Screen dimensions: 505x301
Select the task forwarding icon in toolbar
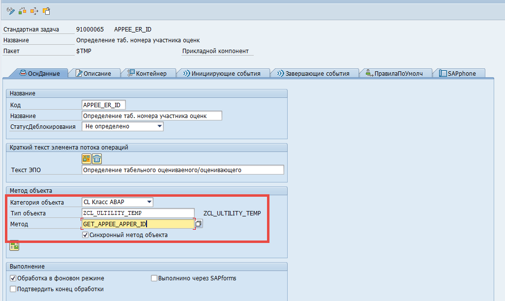click(33, 12)
